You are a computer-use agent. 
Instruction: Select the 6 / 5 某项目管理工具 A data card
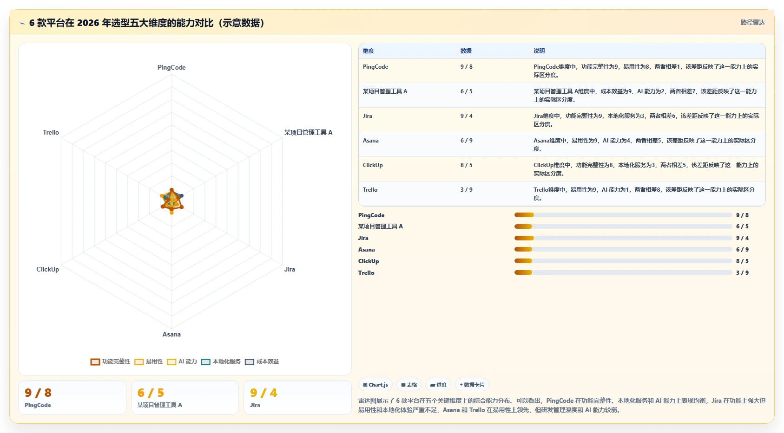click(185, 397)
